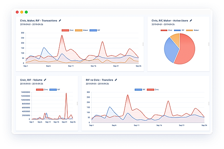Toggle Civic legend swatch in Volume chart
Image resolution: width=224 pixels, height=149 pixels.
click(40, 89)
